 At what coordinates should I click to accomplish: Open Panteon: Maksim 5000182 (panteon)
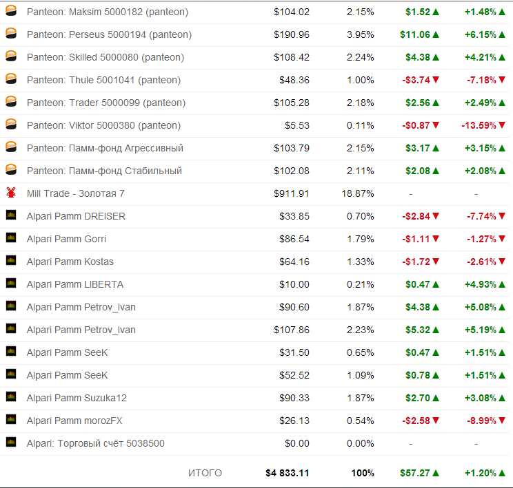(108, 12)
